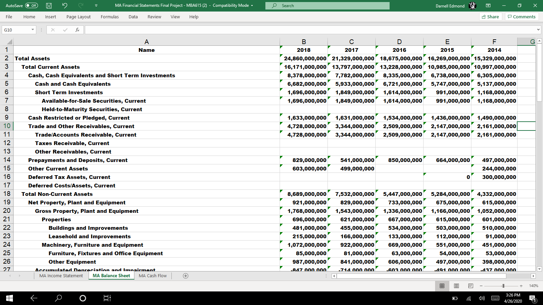The image size is (543, 305).
Task: Select column F header
Action: click(494, 42)
